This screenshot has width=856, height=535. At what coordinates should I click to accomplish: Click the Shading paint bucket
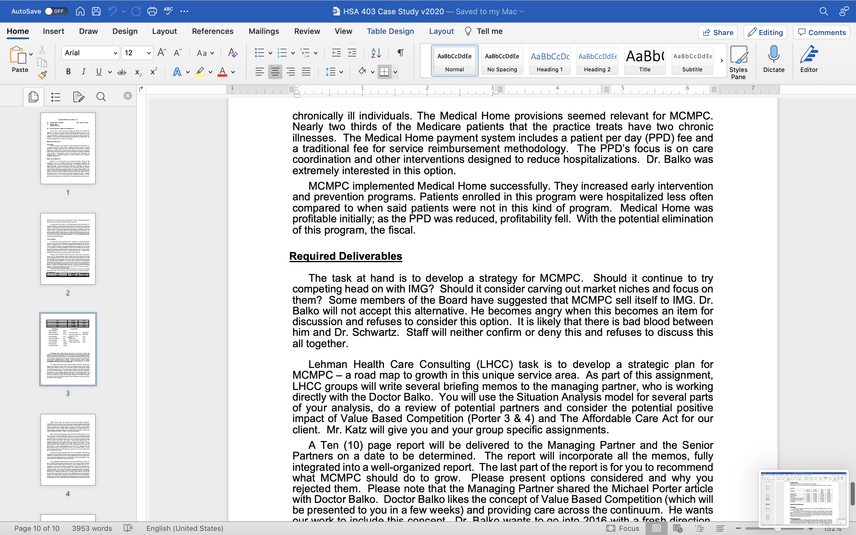point(362,71)
